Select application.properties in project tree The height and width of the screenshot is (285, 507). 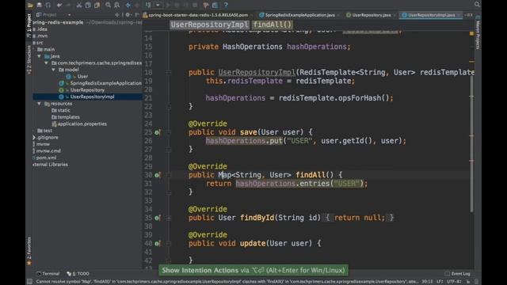point(79,124)
